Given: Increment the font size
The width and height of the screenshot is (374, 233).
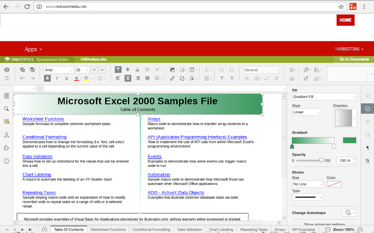Looking at the screenshot, I should pyautogui.click(x=94, y=70).
